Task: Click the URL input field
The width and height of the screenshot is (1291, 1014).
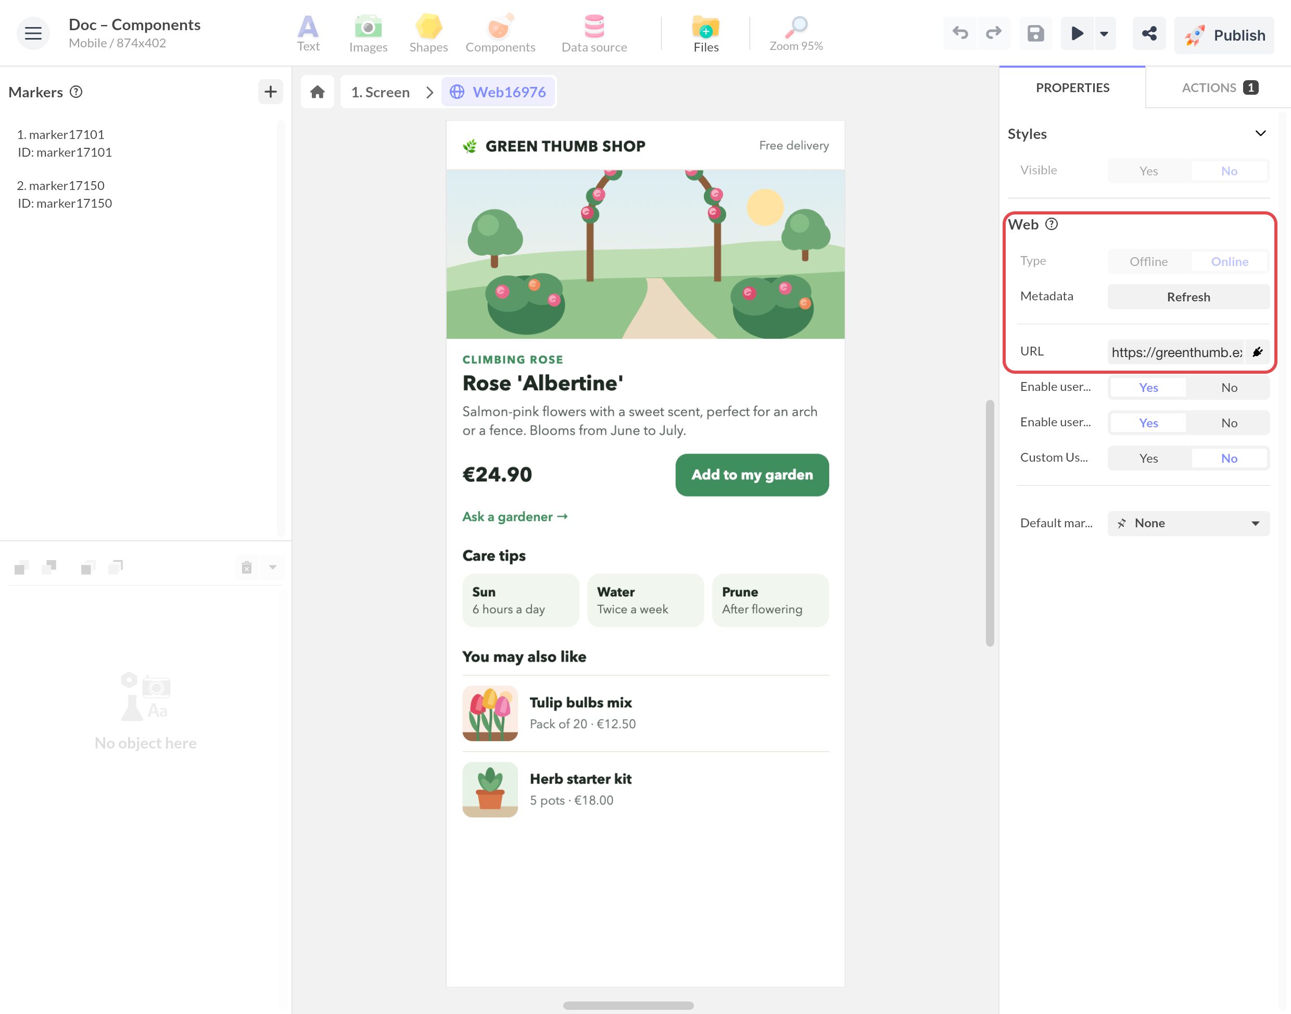Action: pyautogui.click(x=1175, y=352)
